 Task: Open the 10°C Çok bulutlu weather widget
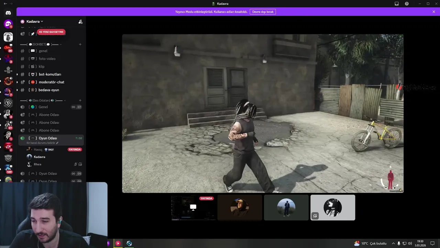tap(370, 244)
